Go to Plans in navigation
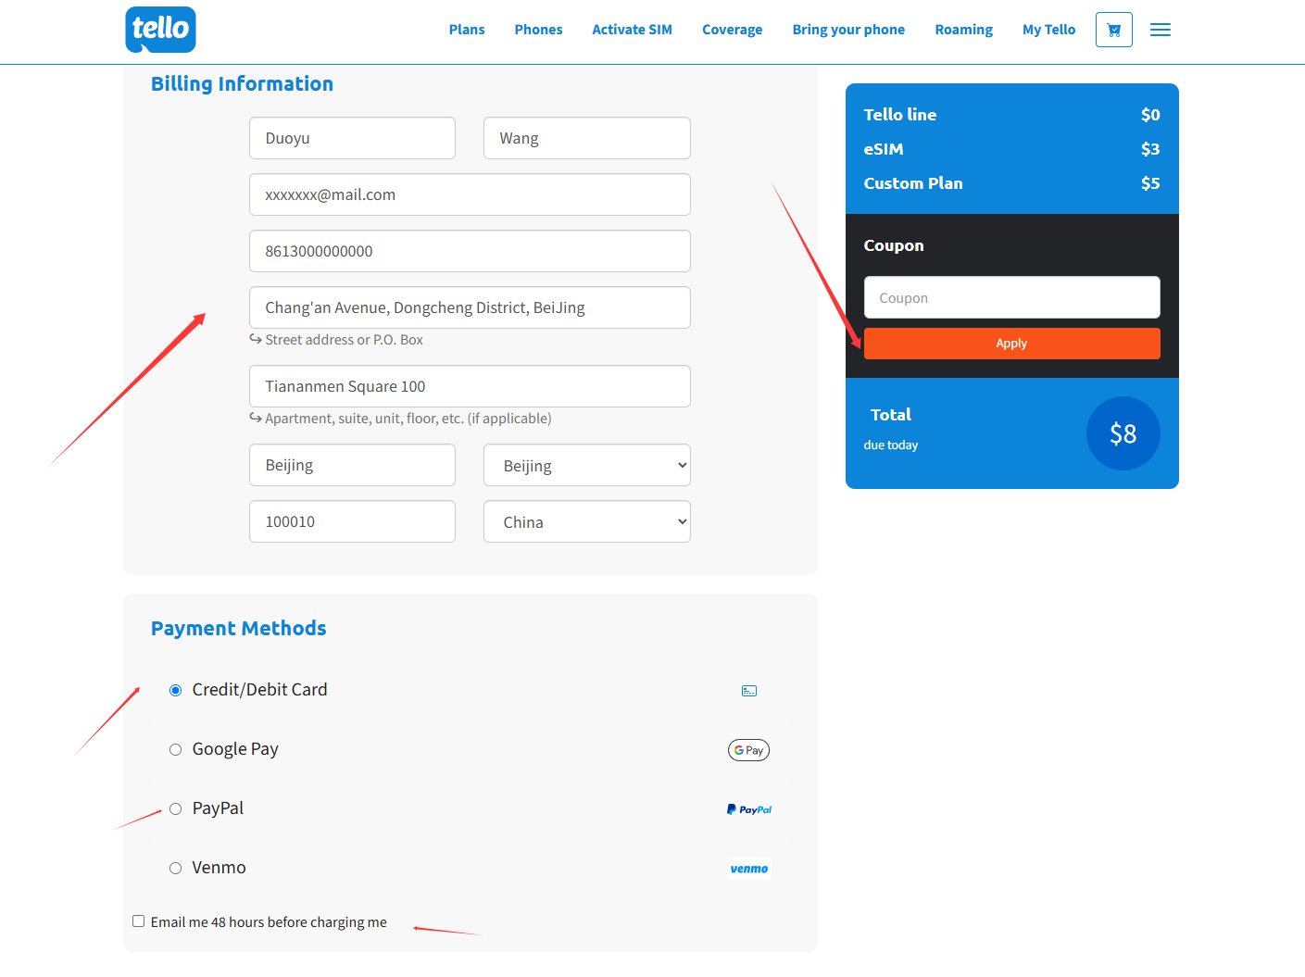This screenshot has height=977, width=1305. coord(467,30)
